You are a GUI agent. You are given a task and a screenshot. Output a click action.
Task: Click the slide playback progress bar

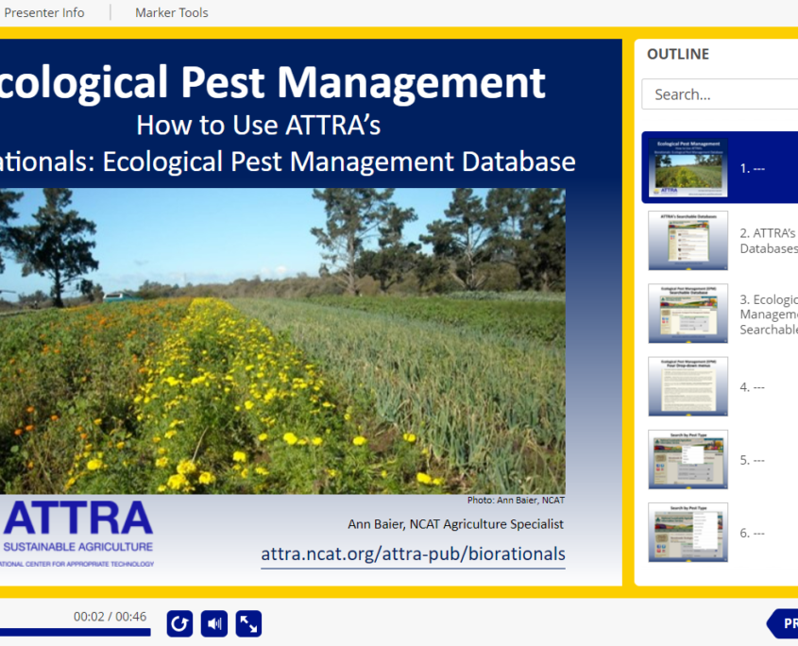point(76,632)
